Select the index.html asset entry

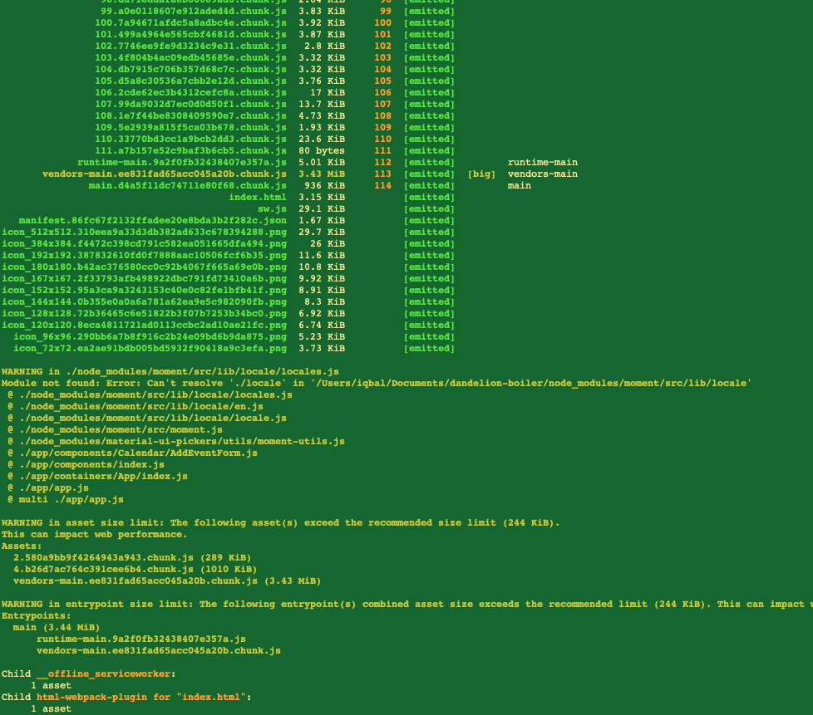coord(258,197)
